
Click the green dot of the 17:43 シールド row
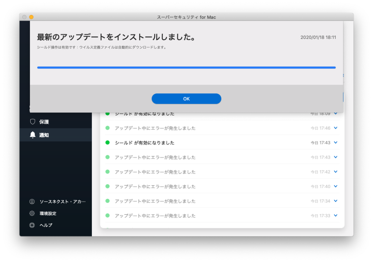(x=107, y=142)
